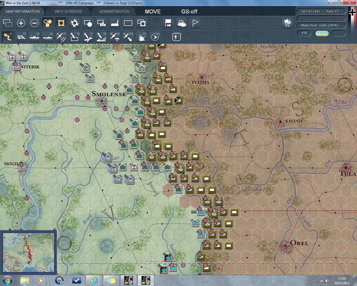357x286 pixels.
Task: Switch to the ADMINISTRATION tab
Action: click(x=114, y=11)
